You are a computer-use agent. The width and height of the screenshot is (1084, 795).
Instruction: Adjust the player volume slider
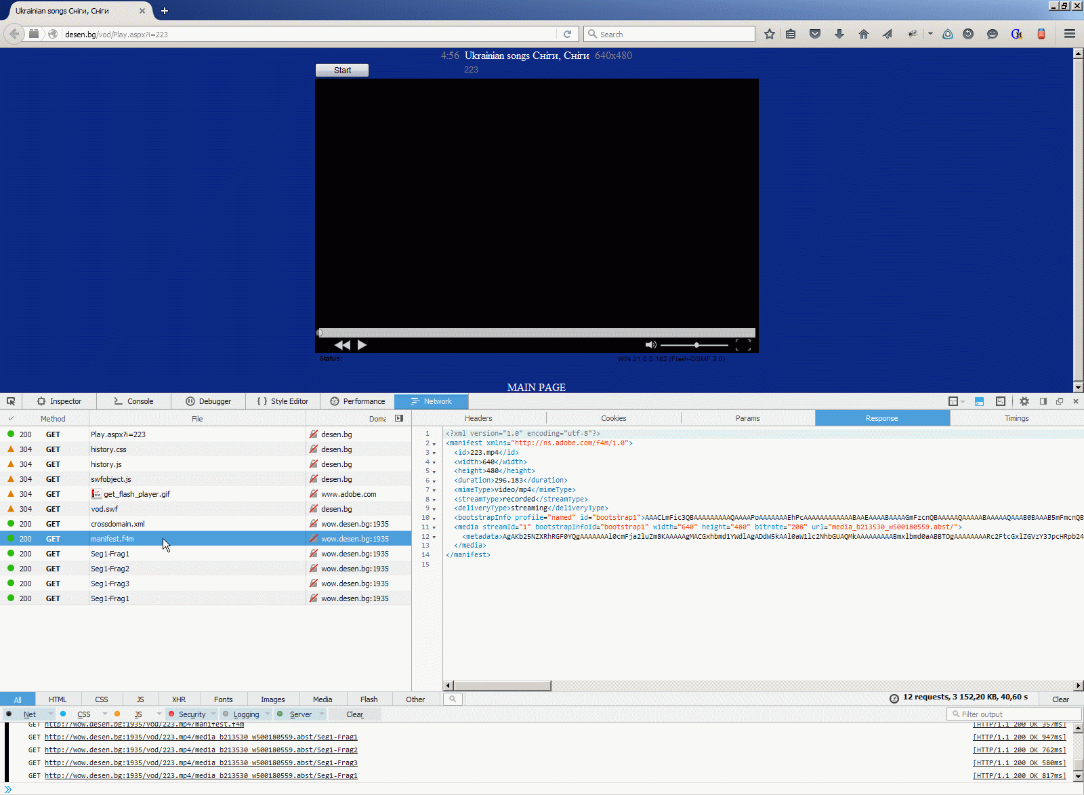[x=694, y=345]
